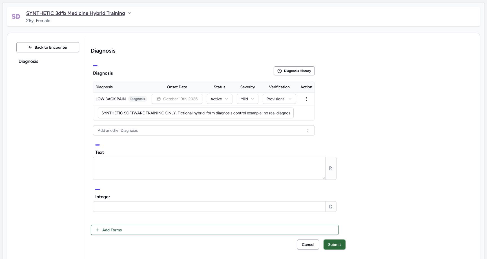Click the SD patient avatar
Image resolution: width=487 pixels, height=259 pixels.
pos(16,17)
